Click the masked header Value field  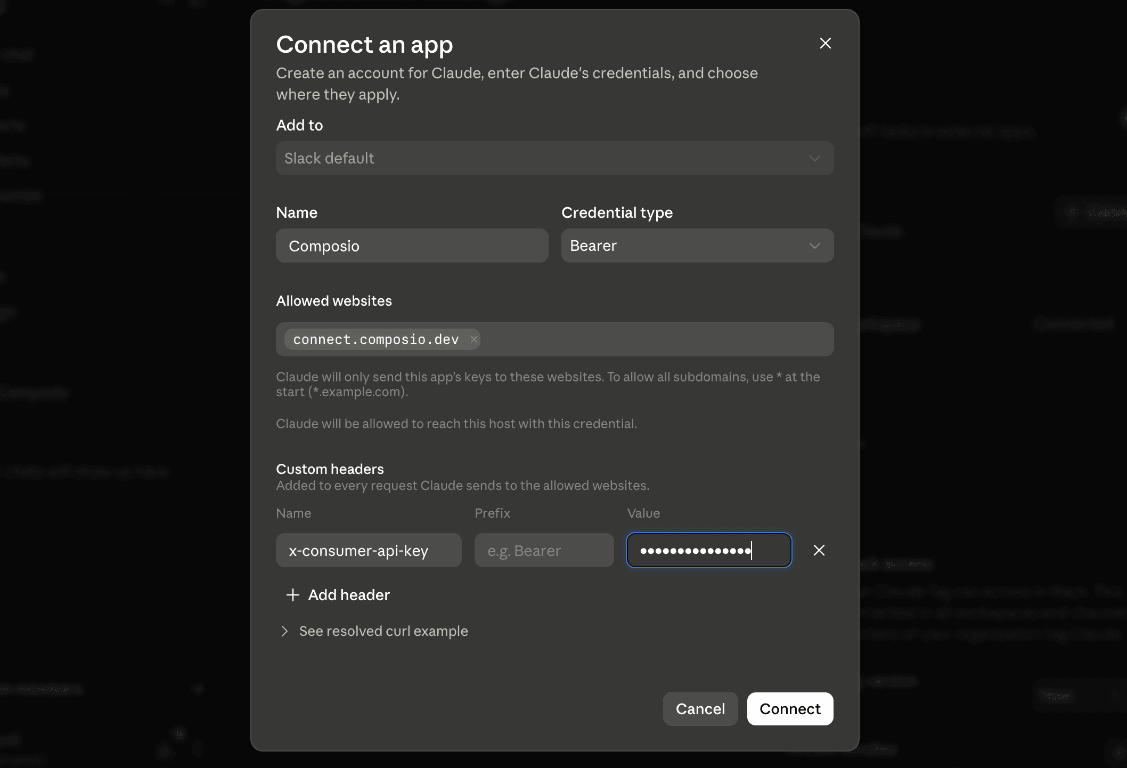click(709, 550)
